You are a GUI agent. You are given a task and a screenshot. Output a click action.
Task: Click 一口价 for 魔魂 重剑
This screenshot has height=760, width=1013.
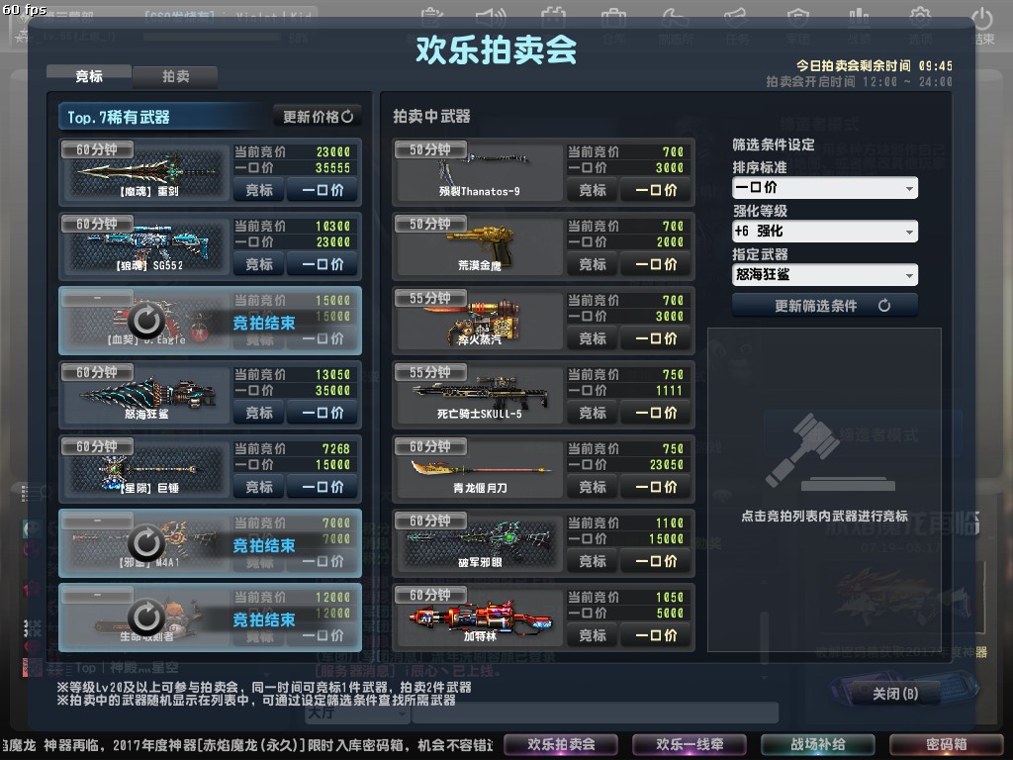click(x=322, y=190)
